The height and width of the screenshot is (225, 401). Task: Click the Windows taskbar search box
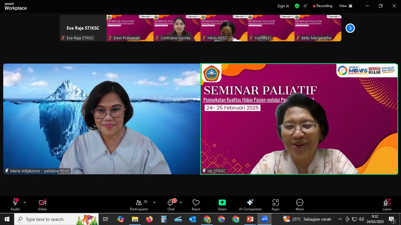(x=56, y=219)
